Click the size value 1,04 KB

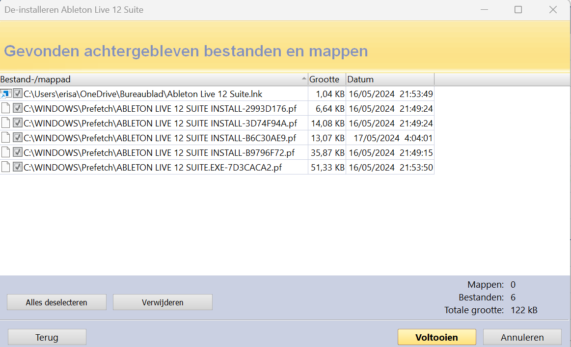(x=330, y=94)
